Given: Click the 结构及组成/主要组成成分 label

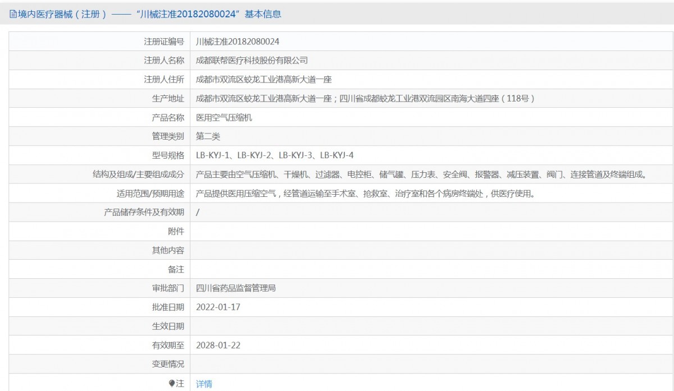Looking at the screenshot, I should point(138,174).
